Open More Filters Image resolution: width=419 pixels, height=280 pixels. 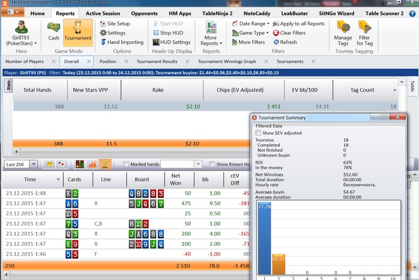tap(248, 42)
